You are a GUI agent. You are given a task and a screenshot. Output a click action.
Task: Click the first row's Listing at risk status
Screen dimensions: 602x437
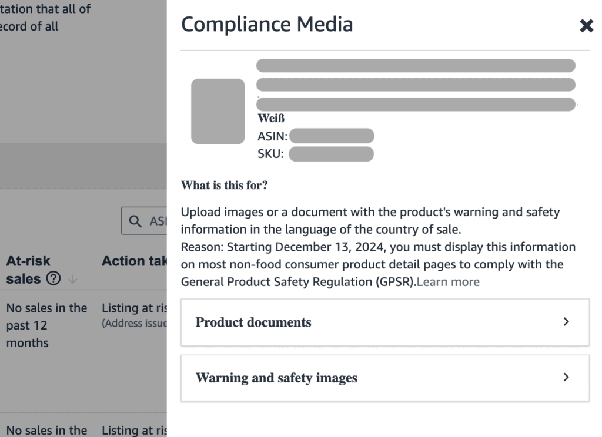click(x=134, y=308)
